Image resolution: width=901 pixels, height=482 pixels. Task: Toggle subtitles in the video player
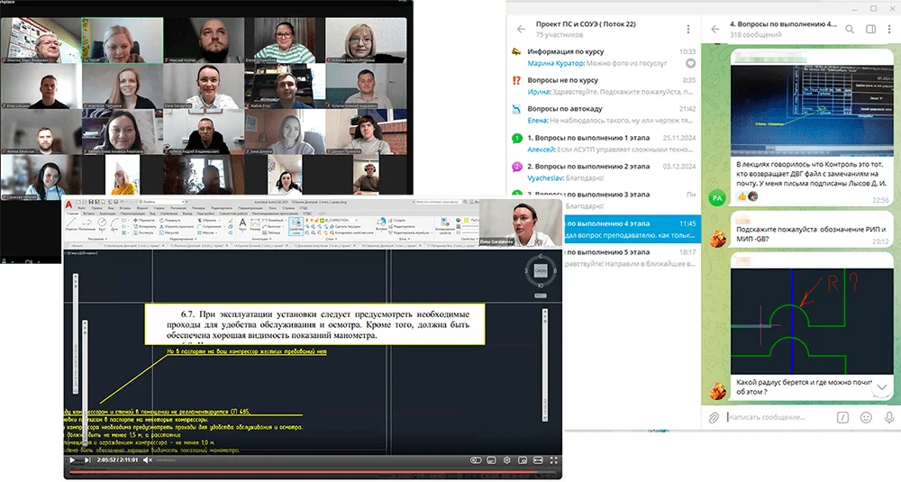tap(491, 460)
